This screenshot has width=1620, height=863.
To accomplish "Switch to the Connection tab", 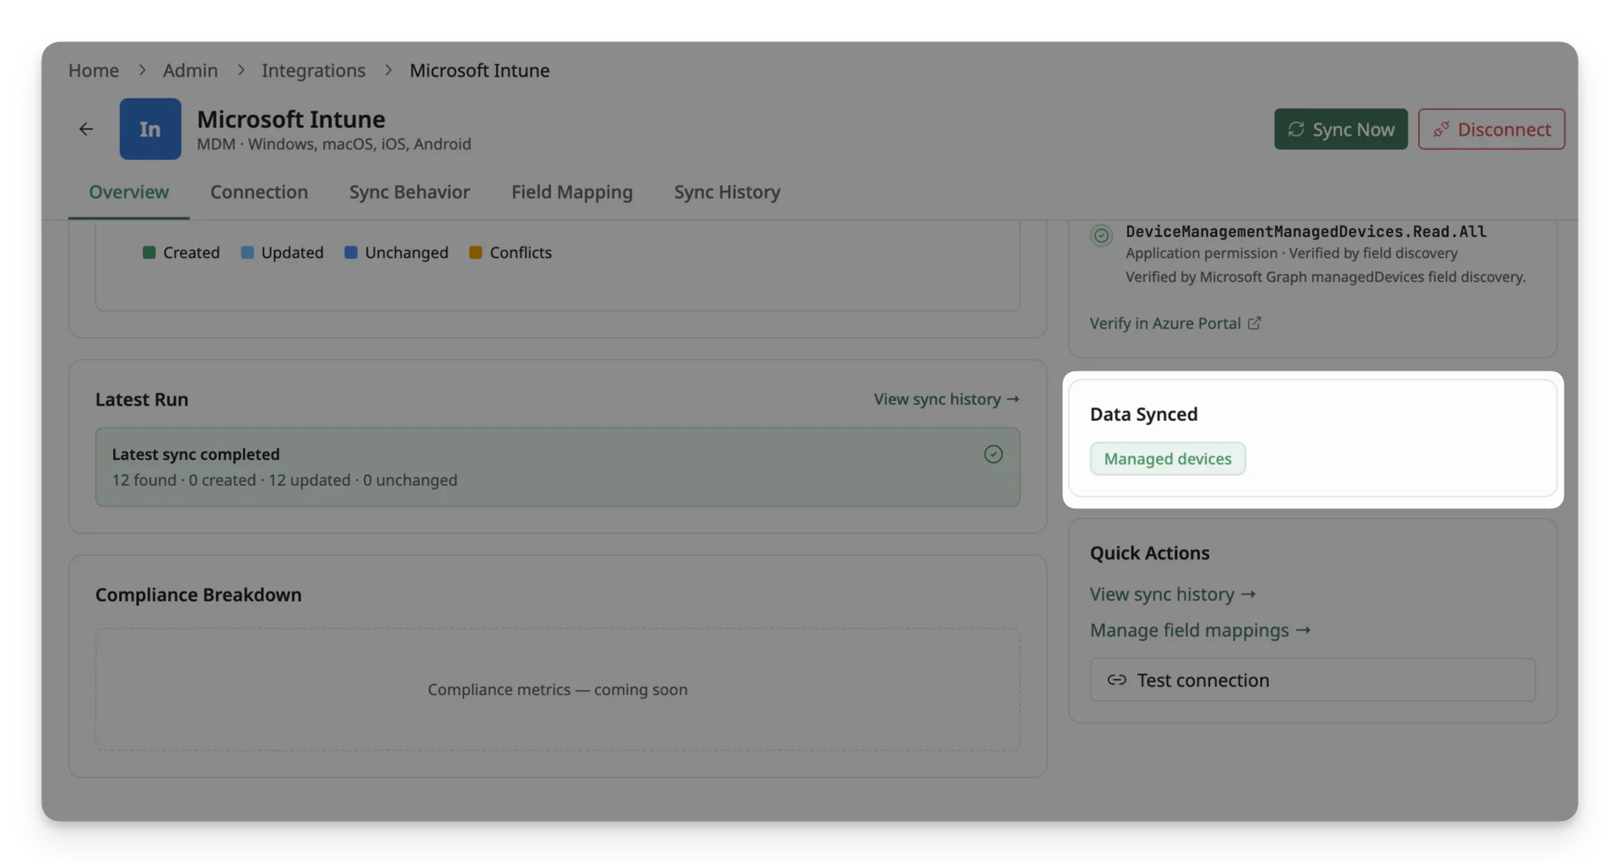I will (x=259, y=192).
